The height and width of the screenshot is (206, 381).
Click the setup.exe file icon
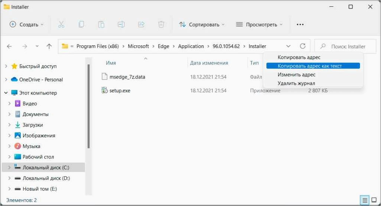(x=104, y=90)
